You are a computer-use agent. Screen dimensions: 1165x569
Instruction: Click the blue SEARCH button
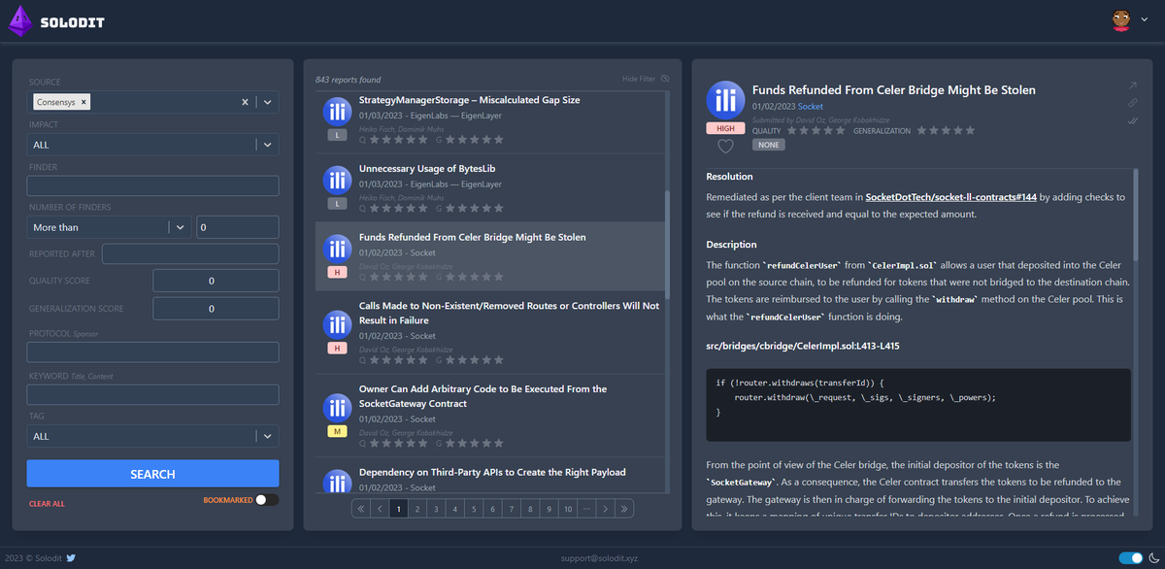(152, 474)
